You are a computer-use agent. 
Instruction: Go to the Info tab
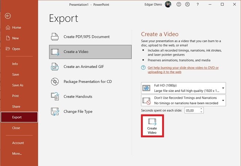coord(19,64)
